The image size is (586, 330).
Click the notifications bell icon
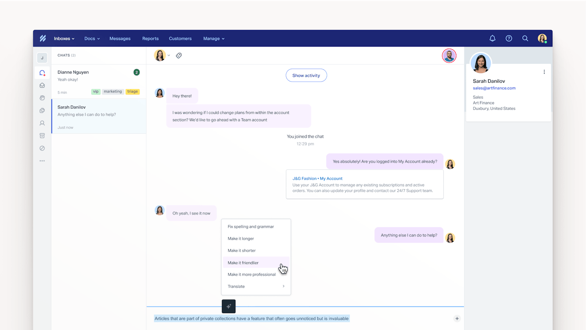coord(492,39)
